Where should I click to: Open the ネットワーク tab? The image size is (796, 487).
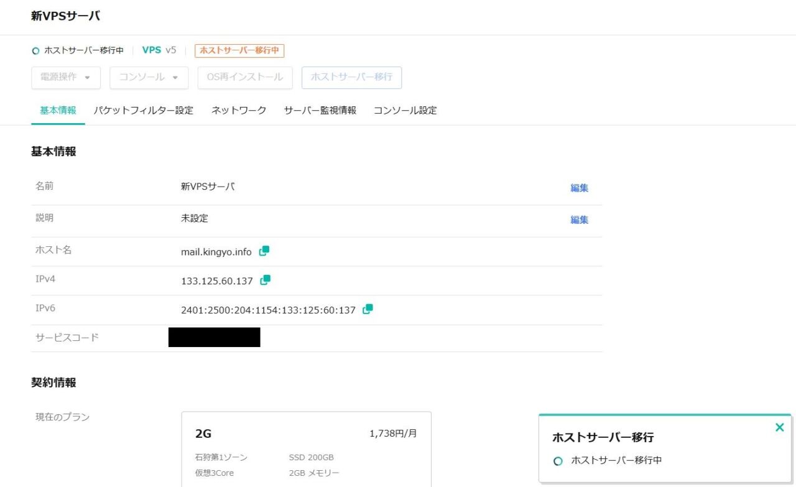[x=238, y=110]
